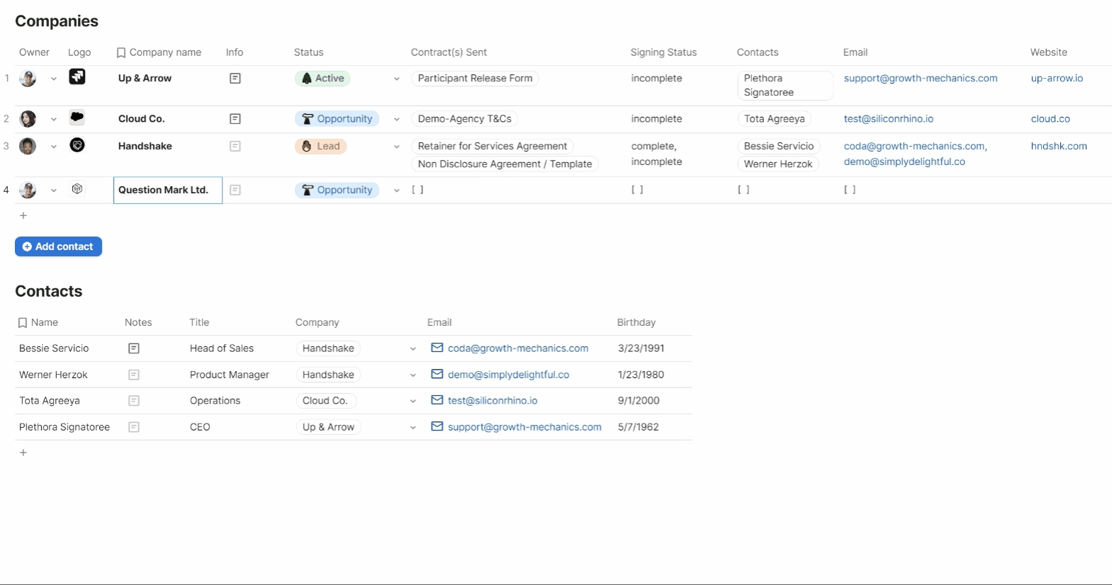Open the Lead status dropdown for Handshake

coord(397,147)
